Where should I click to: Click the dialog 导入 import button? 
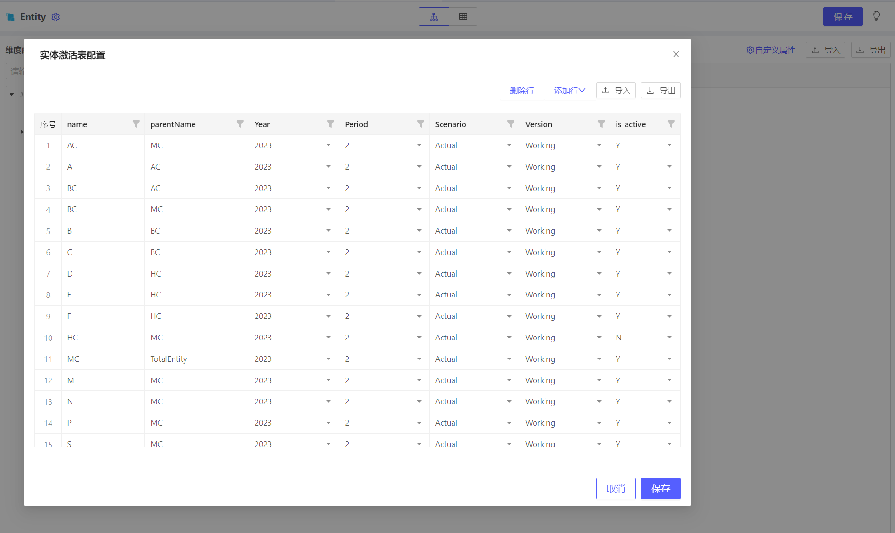pos(616,91)
